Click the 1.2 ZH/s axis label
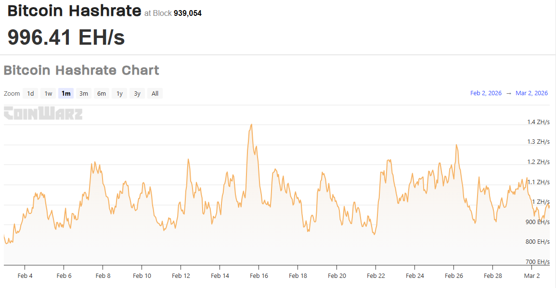The width and height of the screenshot is (556, 288). 538,162
